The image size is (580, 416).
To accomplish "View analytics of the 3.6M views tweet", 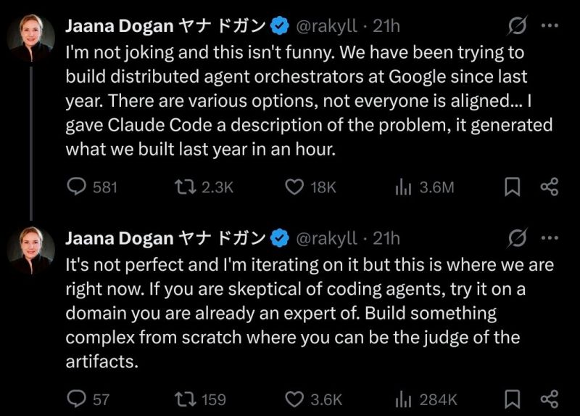I will tap(403, 187).
